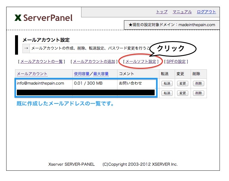This screenshot has width=229, height=181.
Task: Select the メールアカウントの追加 link
Action: [x=94, y=61]
